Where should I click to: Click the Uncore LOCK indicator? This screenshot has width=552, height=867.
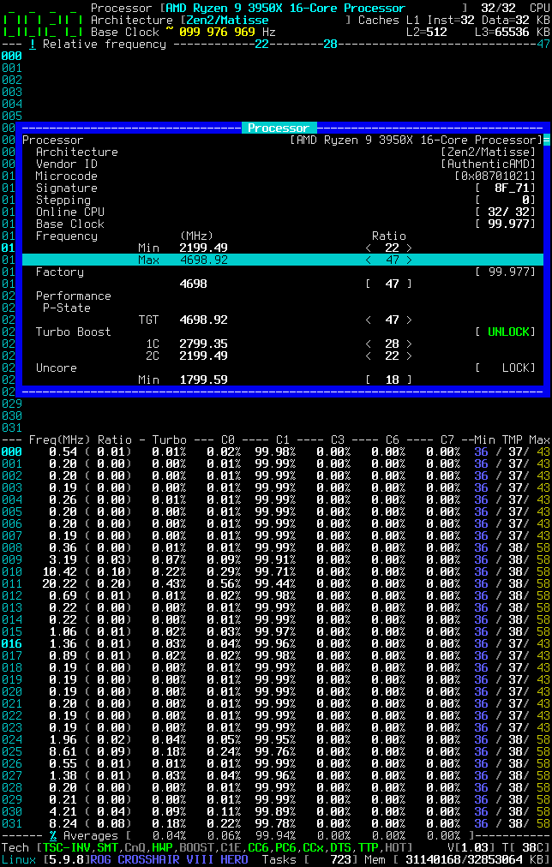click(x=506, y=368)
